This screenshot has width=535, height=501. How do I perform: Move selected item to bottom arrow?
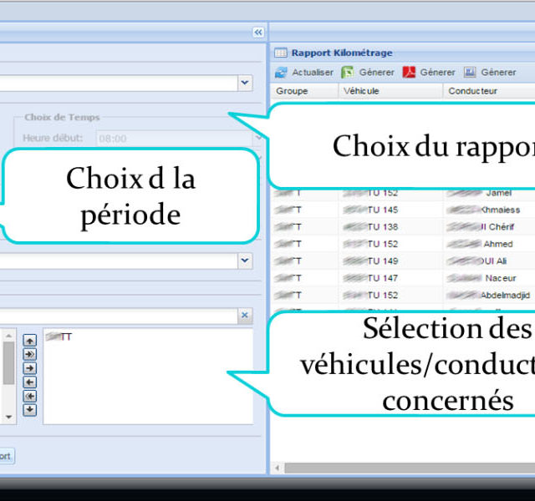(x=30, y=409)
